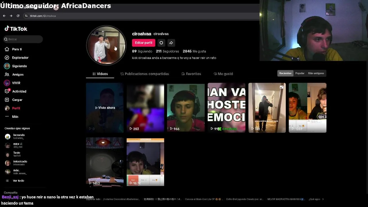Sort videos by Recientes

tap(285, 73)
